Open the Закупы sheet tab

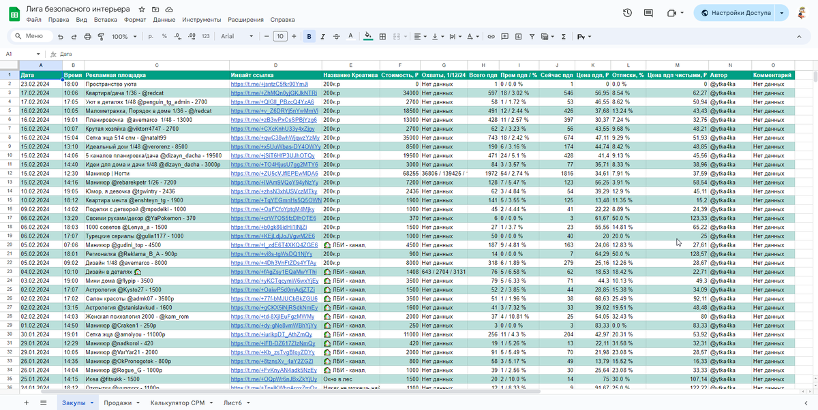pos(78,403)
